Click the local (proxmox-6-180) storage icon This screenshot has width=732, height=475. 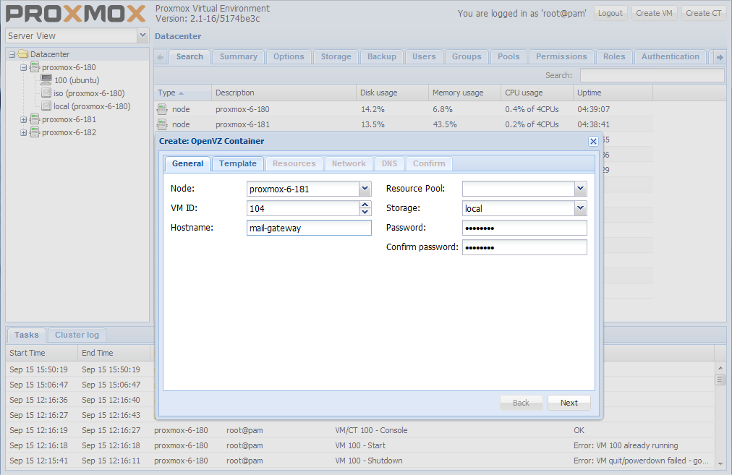point(46,106)
